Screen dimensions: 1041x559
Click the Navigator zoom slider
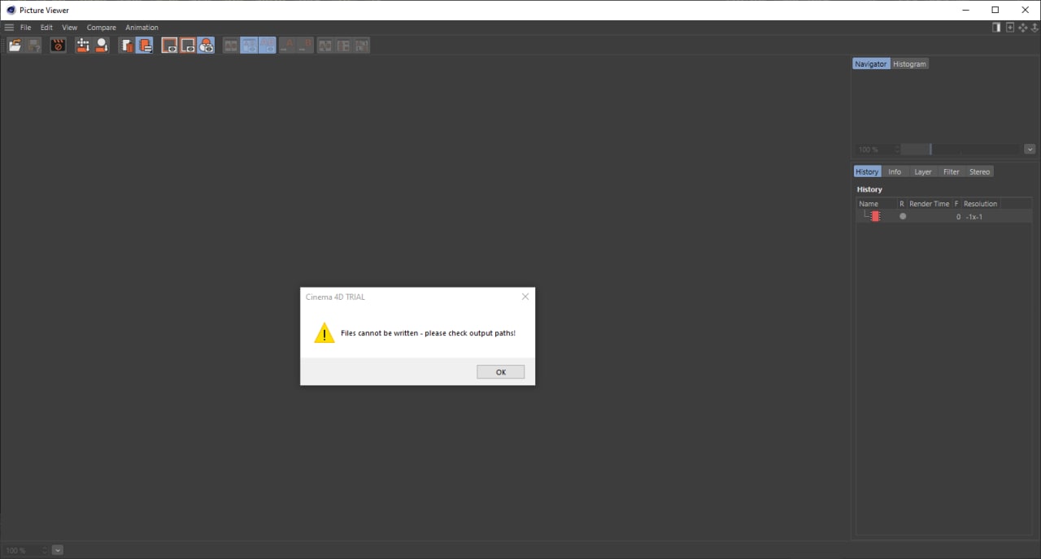(960, 149)
